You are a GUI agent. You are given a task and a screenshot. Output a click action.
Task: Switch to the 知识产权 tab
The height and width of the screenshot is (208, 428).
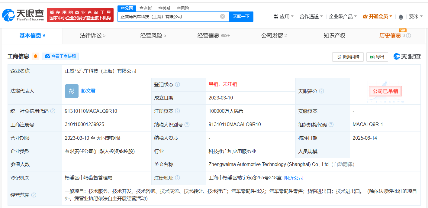pyautogui.click(x=334, y=36)
